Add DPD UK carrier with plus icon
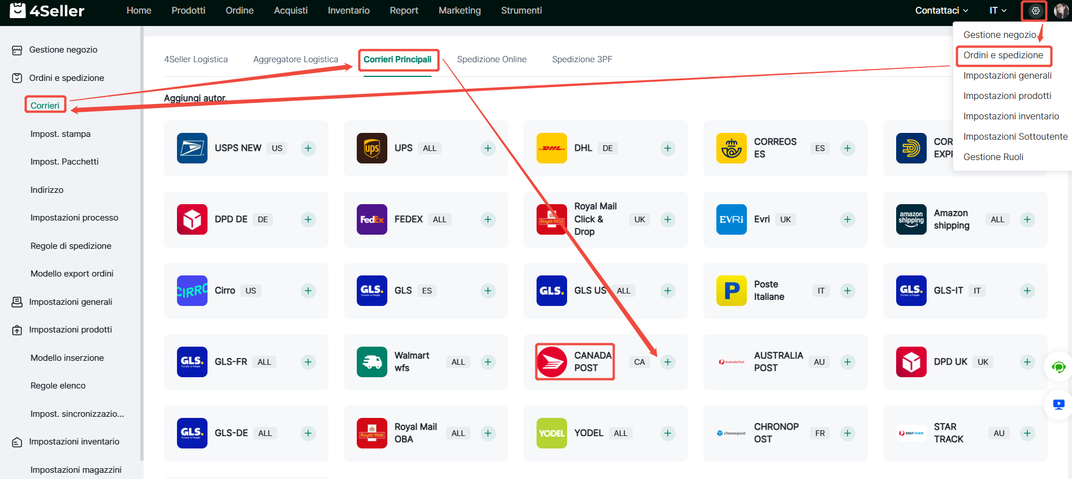1072x479 pixels. 1027,362
